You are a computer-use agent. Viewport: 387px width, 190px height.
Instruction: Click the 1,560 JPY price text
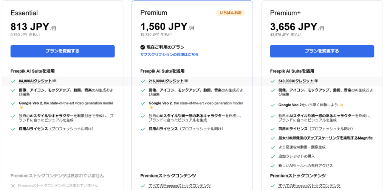(164, 26)
